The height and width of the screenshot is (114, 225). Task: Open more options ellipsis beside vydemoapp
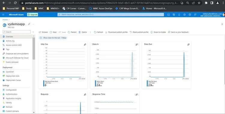pos(33,24)
